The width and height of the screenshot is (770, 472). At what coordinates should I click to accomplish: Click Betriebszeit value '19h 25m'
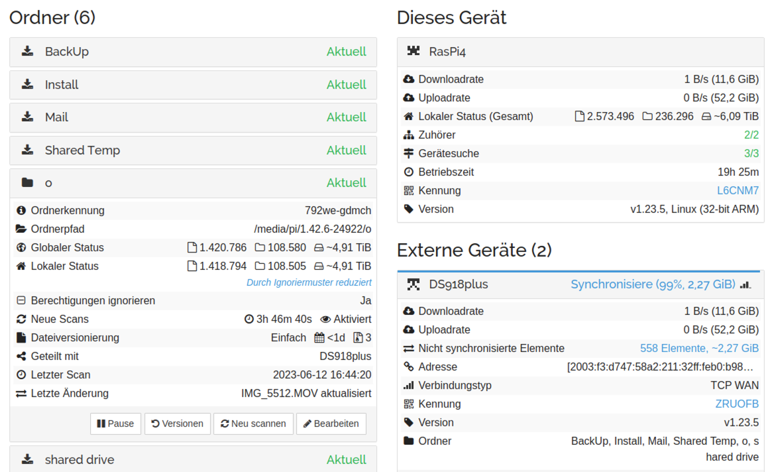(x=738, y=172)
